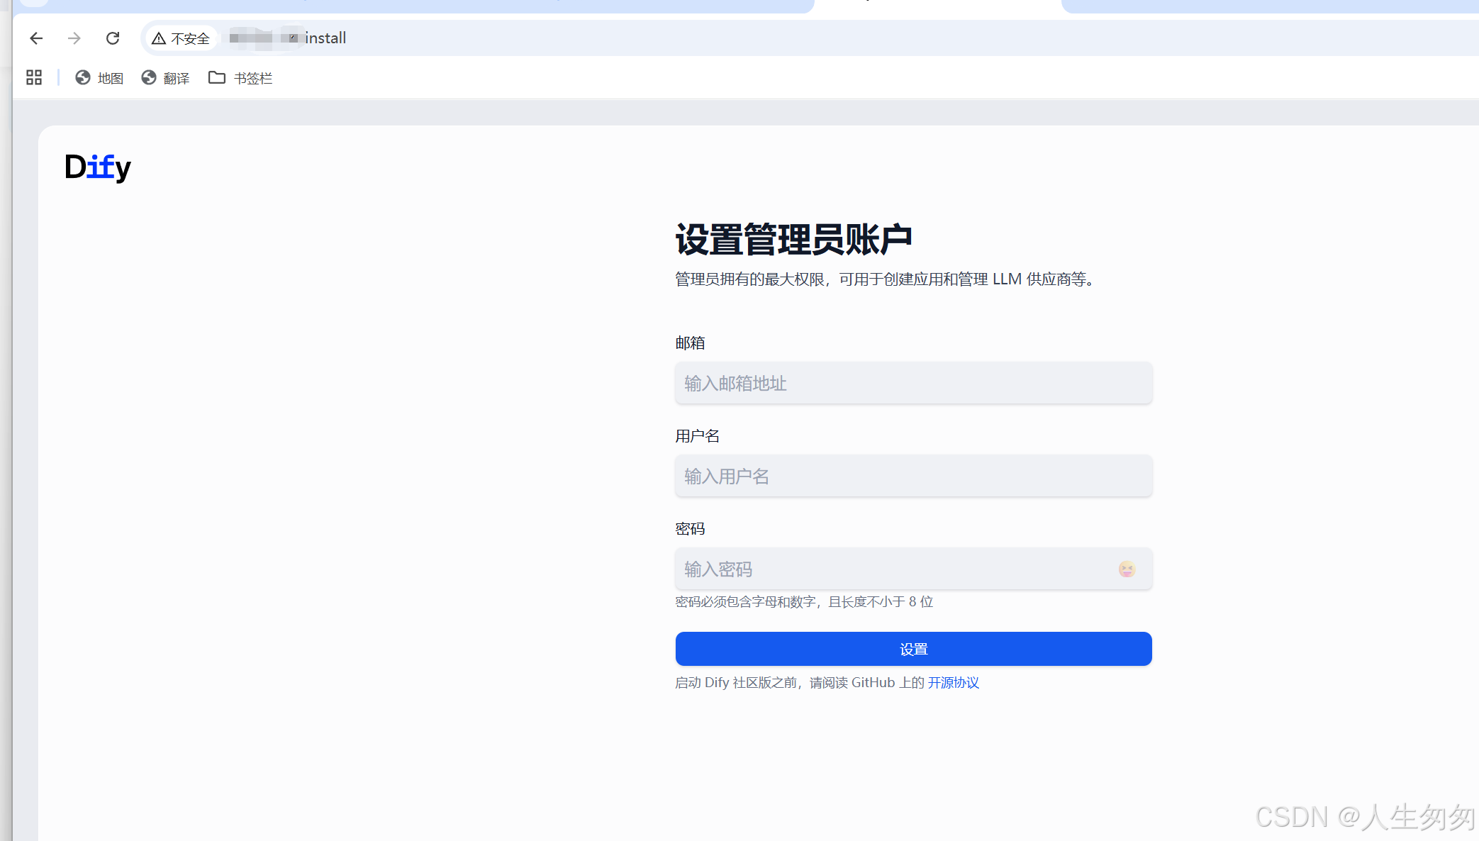1479x841 pixels.
Task: Click the 不安全 security warning badge
Action: point(181,38)
